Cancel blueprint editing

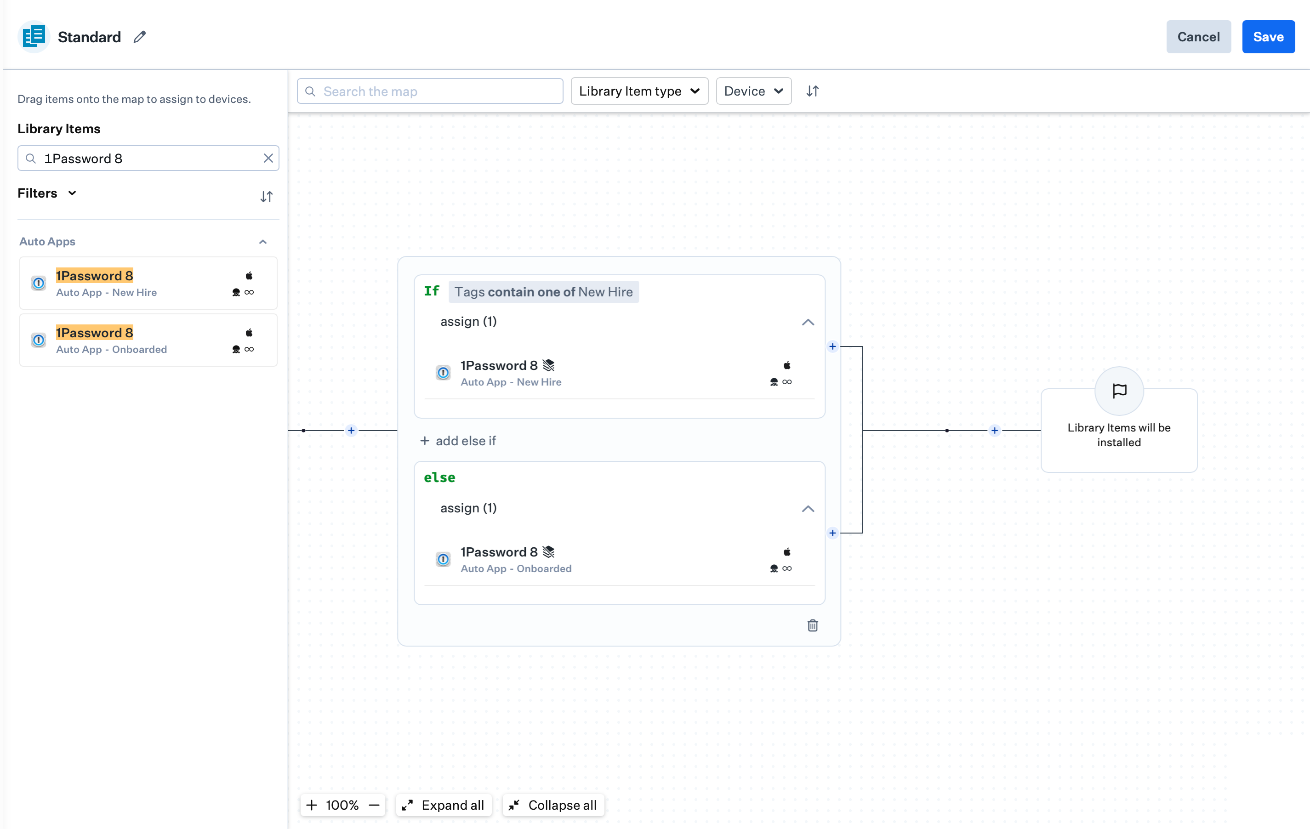pos(1198,36)
